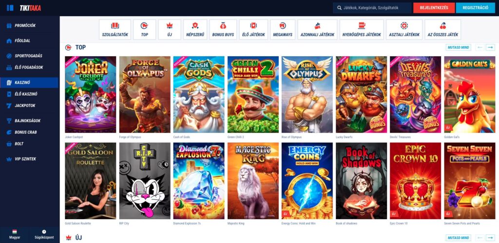This screenshot has height=243, width=499.
Task: Open the Joker Cashpot game thumbnail
Action: pos(90,94)
